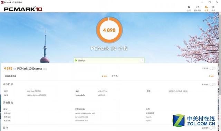This screenshot has width=221, height=131.
Task: Expand the Productivity (生产力) score row
Action: tap(163, 76)
